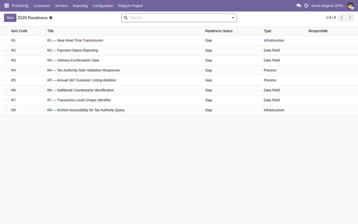
Task: Click Process type in row R4
Action: 270,70
